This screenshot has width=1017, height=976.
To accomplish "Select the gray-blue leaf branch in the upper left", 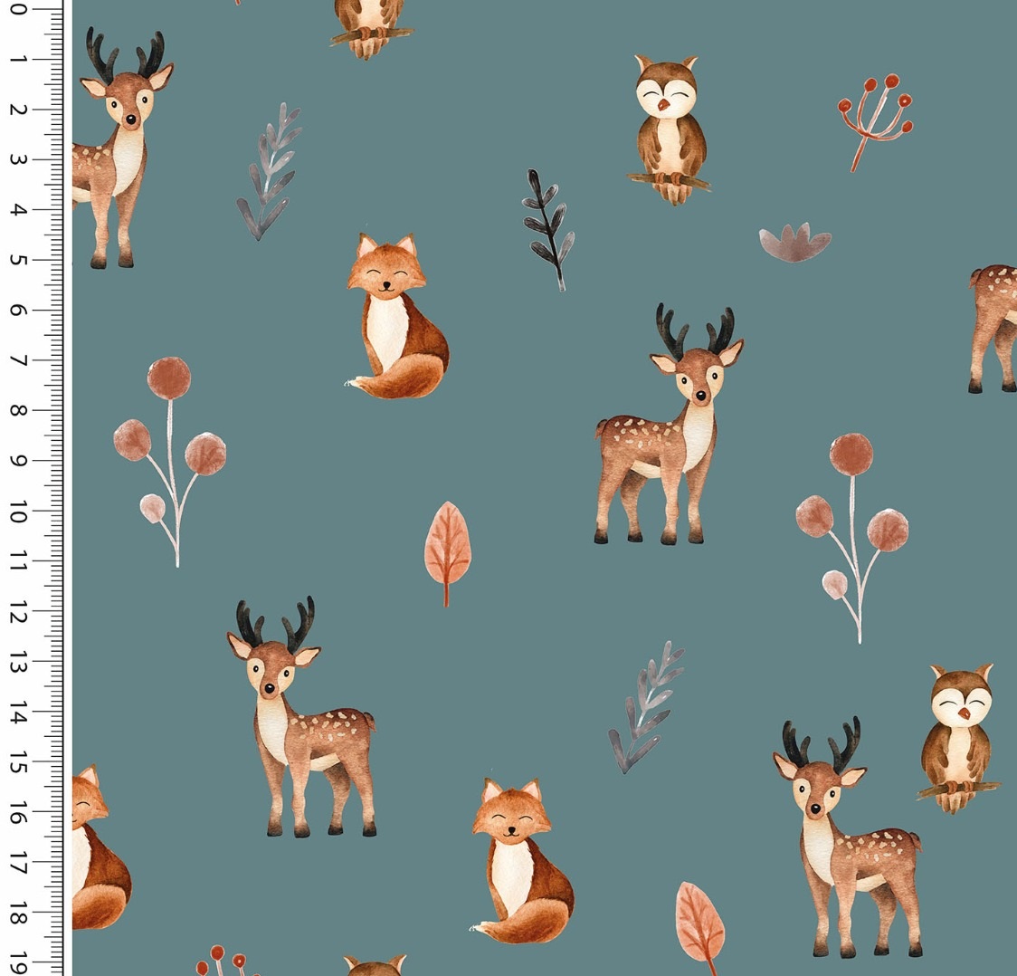I will click(x=270, y=172).
